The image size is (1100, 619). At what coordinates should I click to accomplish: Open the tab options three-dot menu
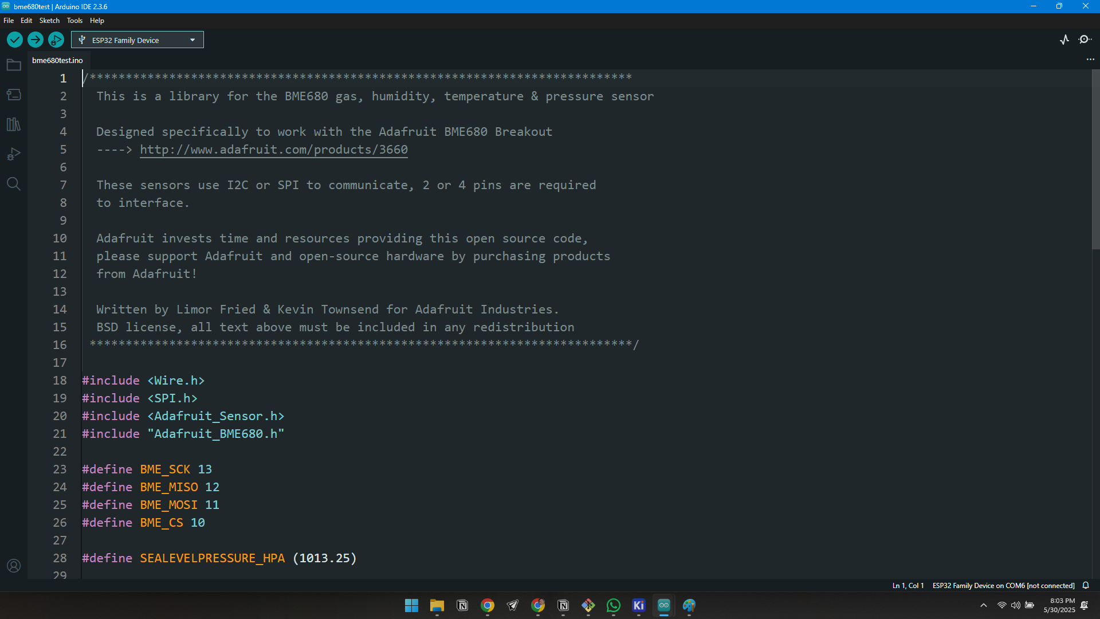pos(1090,60)
